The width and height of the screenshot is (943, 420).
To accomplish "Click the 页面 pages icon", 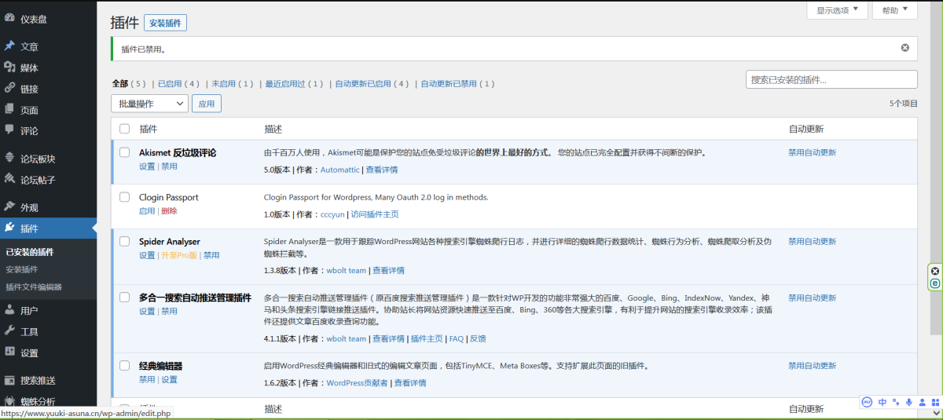I will (x=9, y=110).
